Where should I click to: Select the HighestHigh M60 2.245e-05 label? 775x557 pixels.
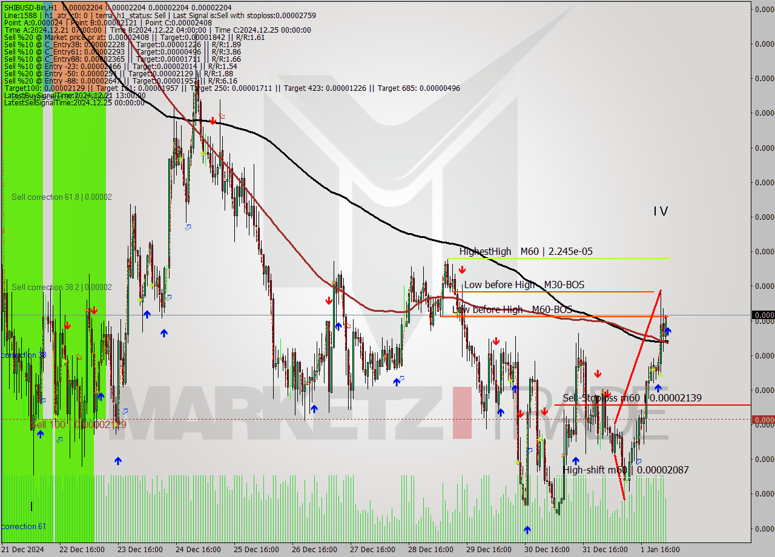click(x=526, y=251)
